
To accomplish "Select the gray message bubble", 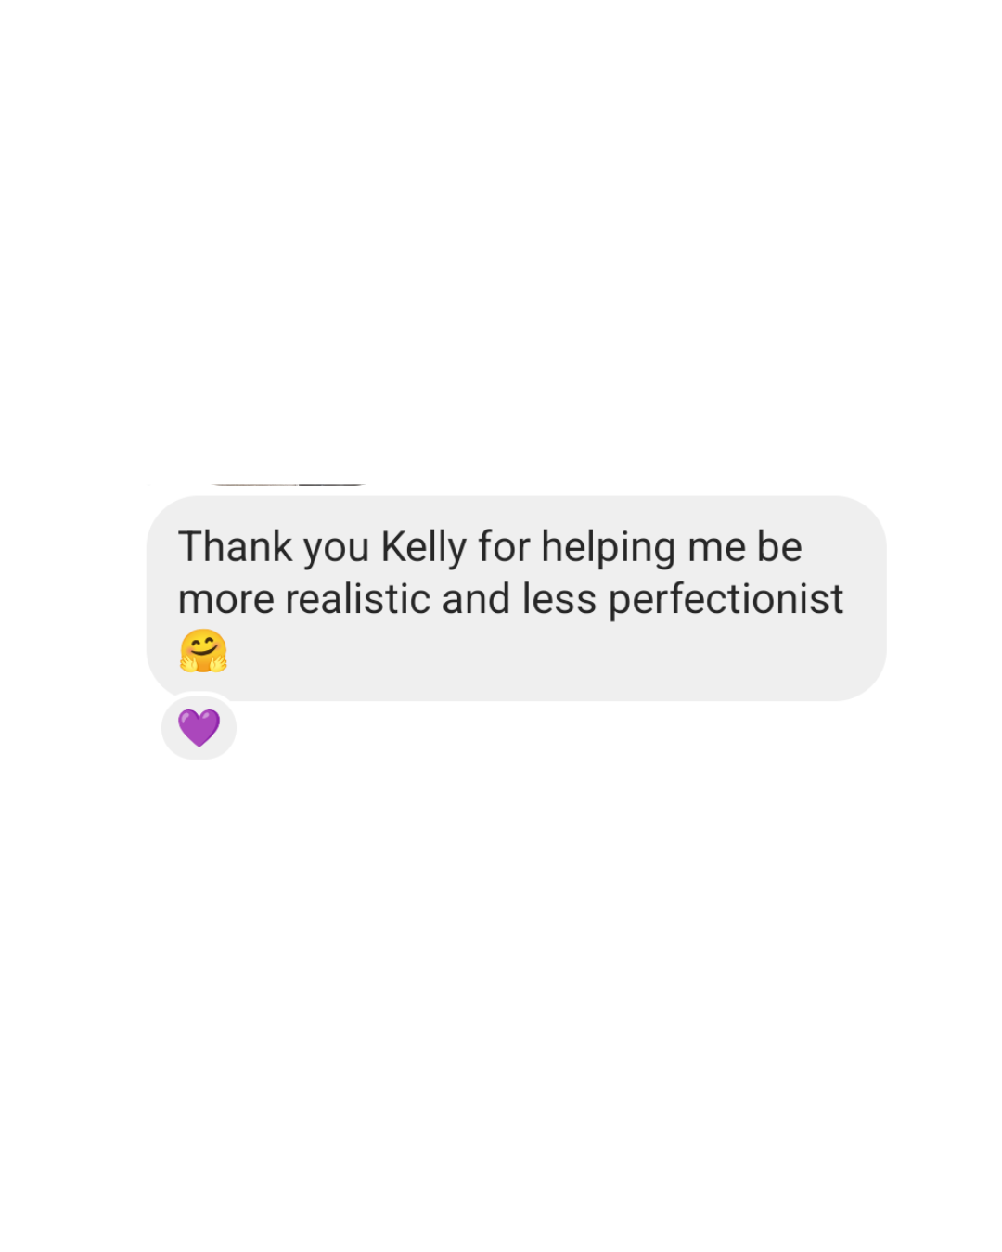I will (x=516, y=598).
